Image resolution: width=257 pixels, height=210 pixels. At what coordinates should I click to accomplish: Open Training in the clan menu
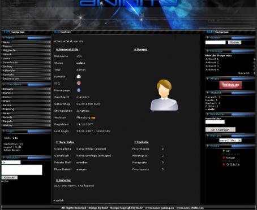click(x=26, y=110)
